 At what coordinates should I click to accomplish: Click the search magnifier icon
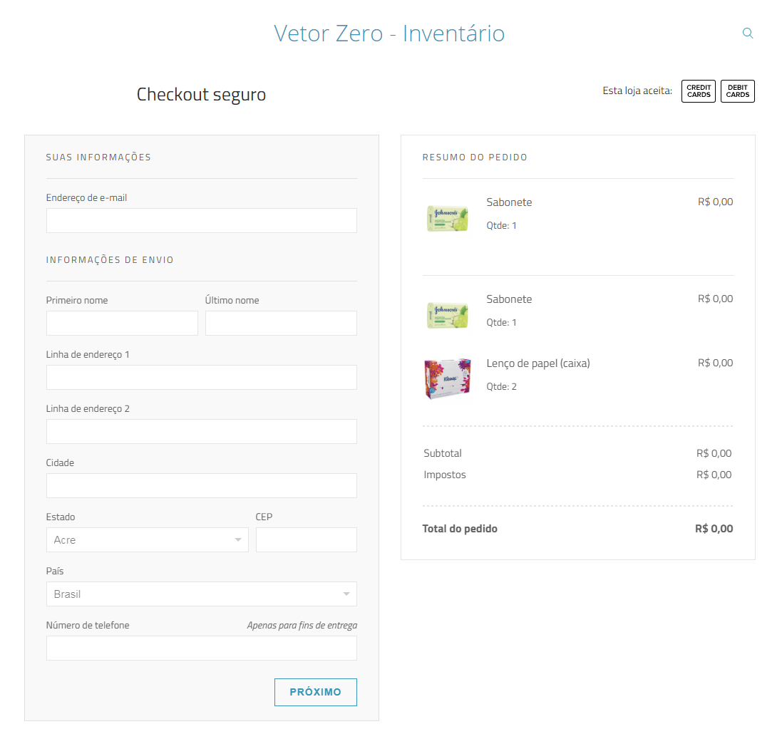(748, 33)
